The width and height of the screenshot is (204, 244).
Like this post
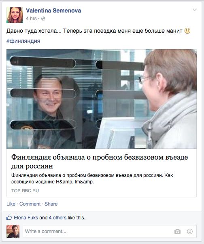(x=11, y=204)
